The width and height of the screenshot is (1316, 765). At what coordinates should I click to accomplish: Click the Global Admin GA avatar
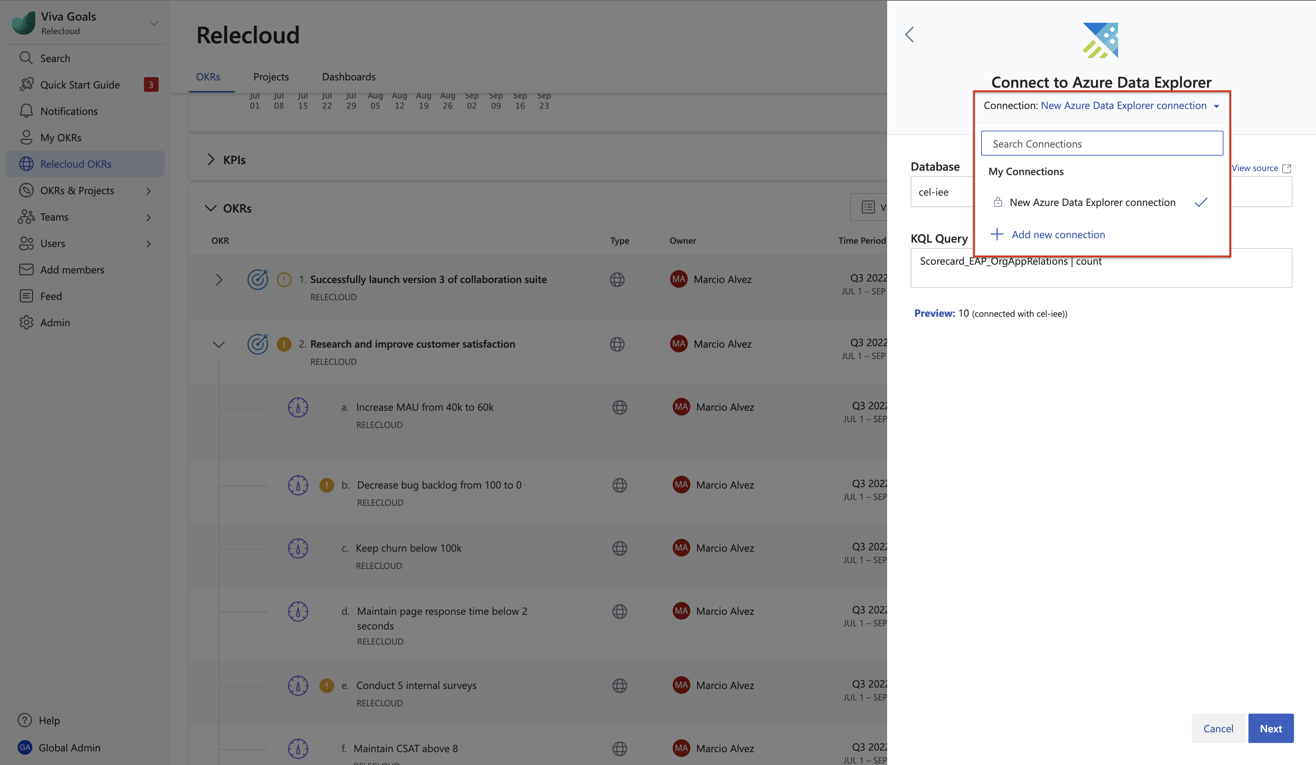25,747
